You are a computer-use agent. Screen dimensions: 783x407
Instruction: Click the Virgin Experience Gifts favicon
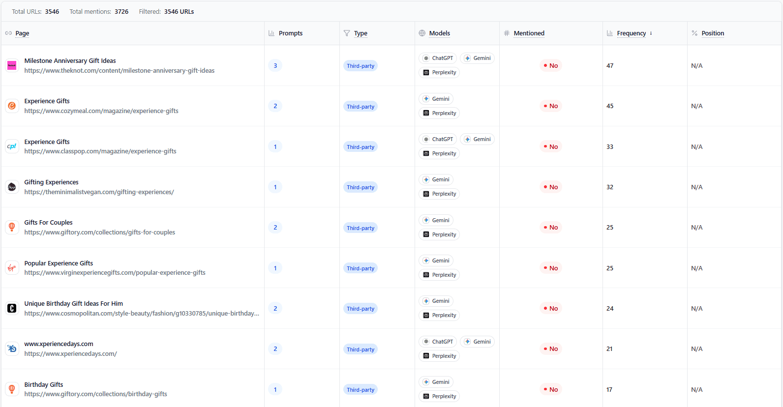point(12,268)
